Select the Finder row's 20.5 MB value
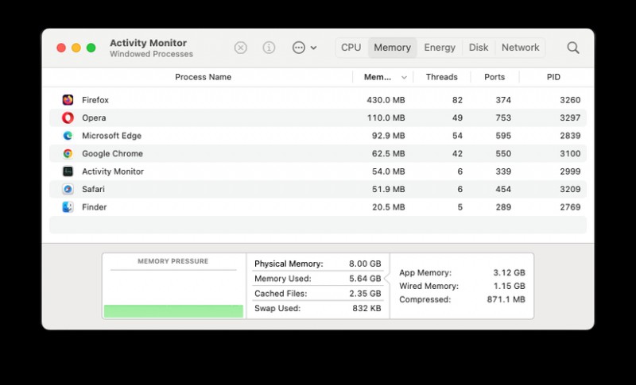This screenshot has height=385, width=636. tap(389, 207)
